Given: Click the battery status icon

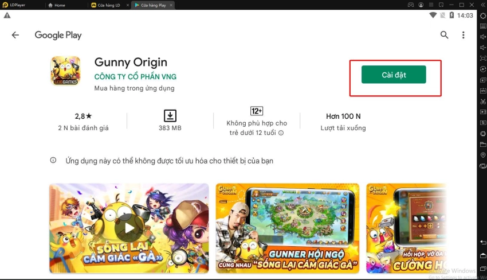Looking at the screenshot, I should (x=451, y=15).
